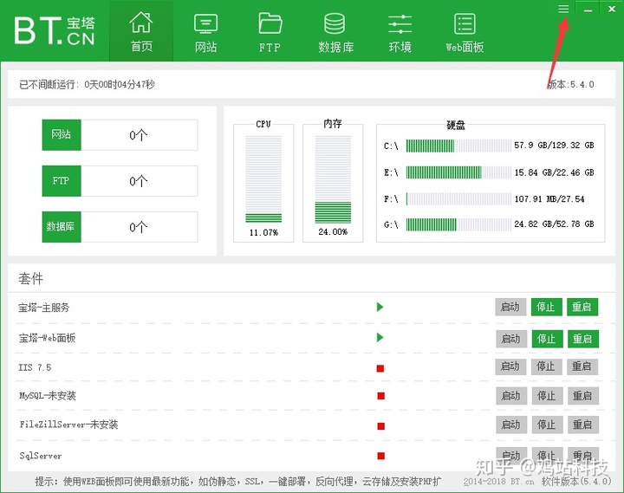Restart the 宝塔-Web面板 service
Screen dimensions: 624x493
[583, 339]
